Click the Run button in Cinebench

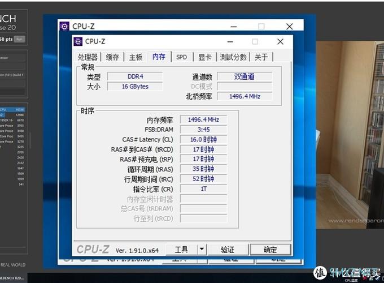click(x=20, y=39)
